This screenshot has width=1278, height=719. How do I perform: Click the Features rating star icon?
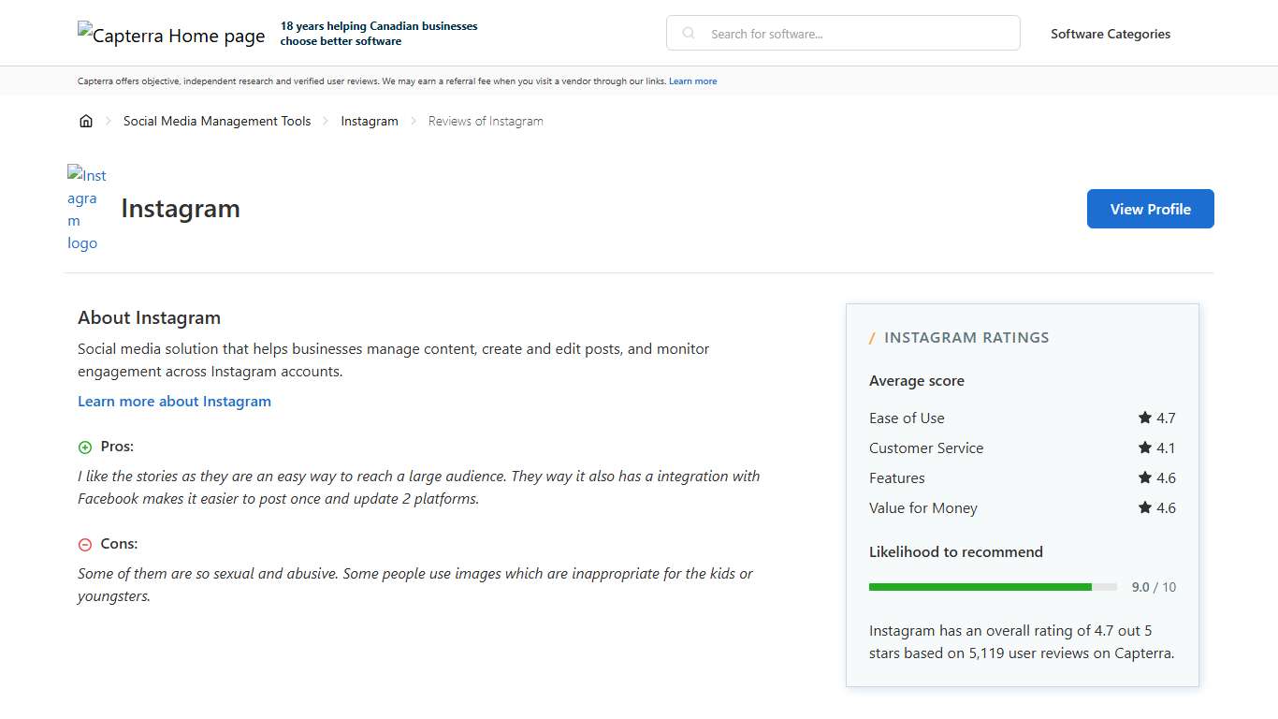(x=1144, y=478)
